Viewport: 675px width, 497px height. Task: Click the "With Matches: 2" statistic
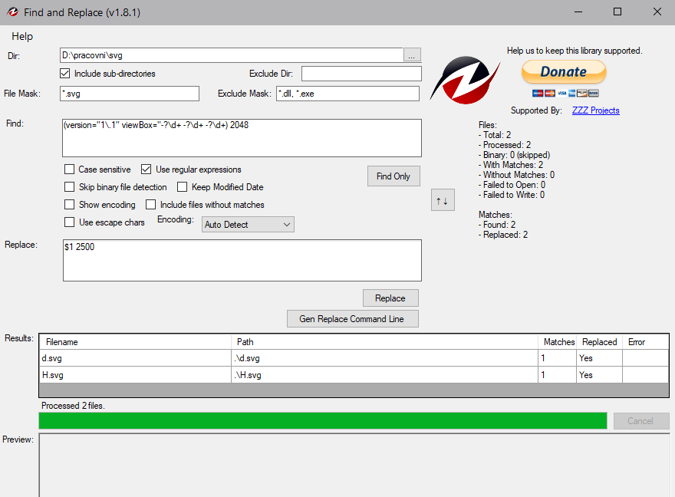click(x=511, y=165)
